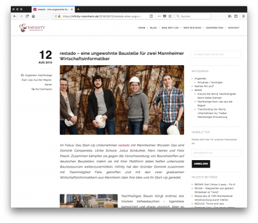Viewport: 258px width, 223px height.
Task: Open the Firefox hamburger menu
Action: pyautogui.click(x=243, y=16)
